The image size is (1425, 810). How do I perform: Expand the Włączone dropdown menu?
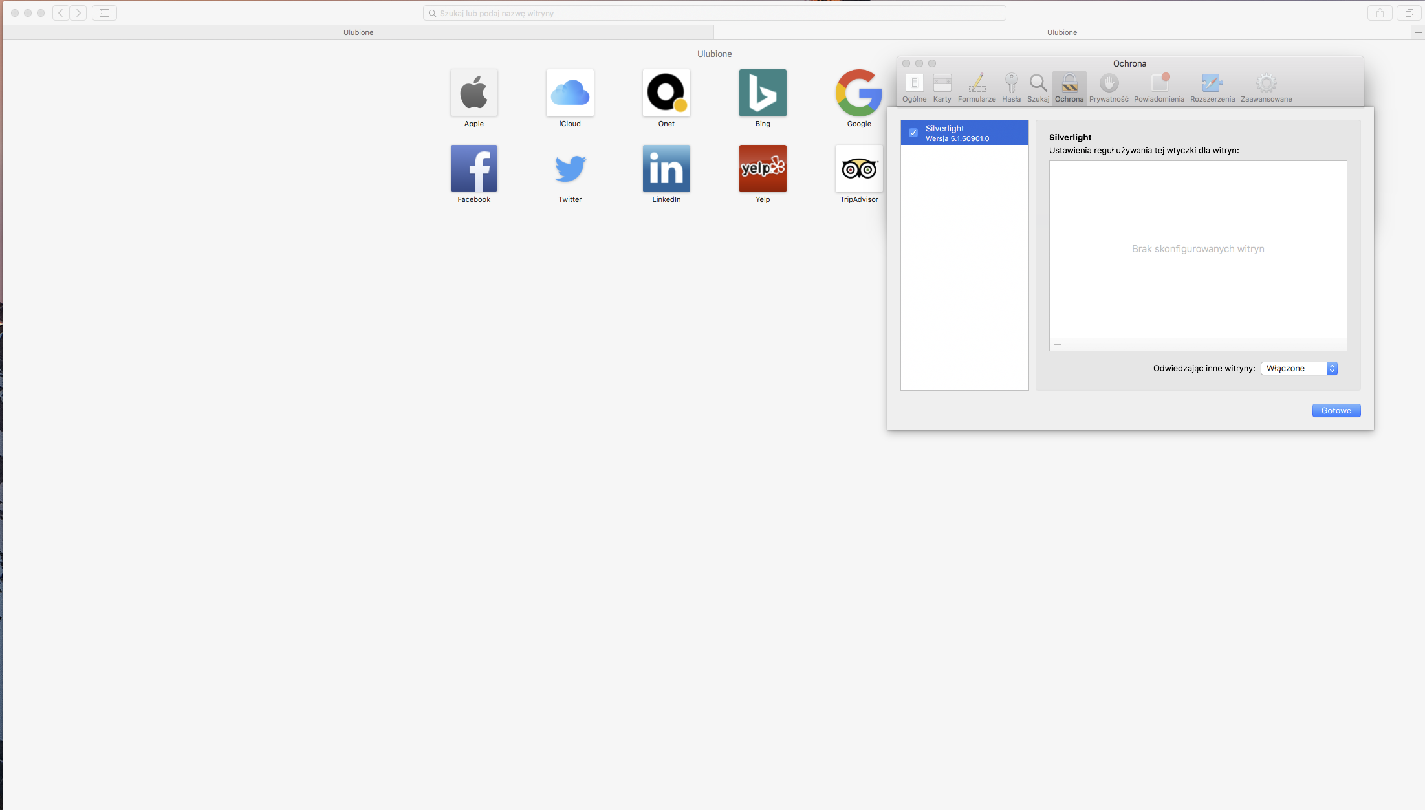click(x=1299, y=368)
